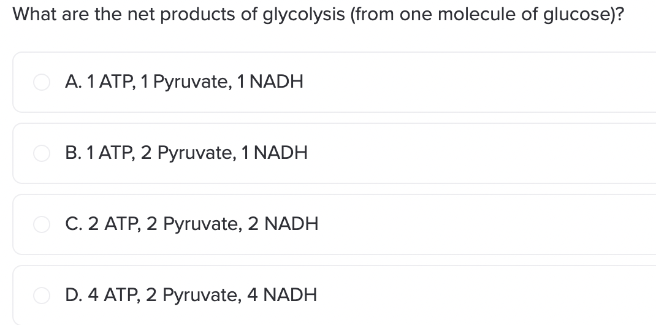
Task: Click the glycolysis question text
Action: 318,15
